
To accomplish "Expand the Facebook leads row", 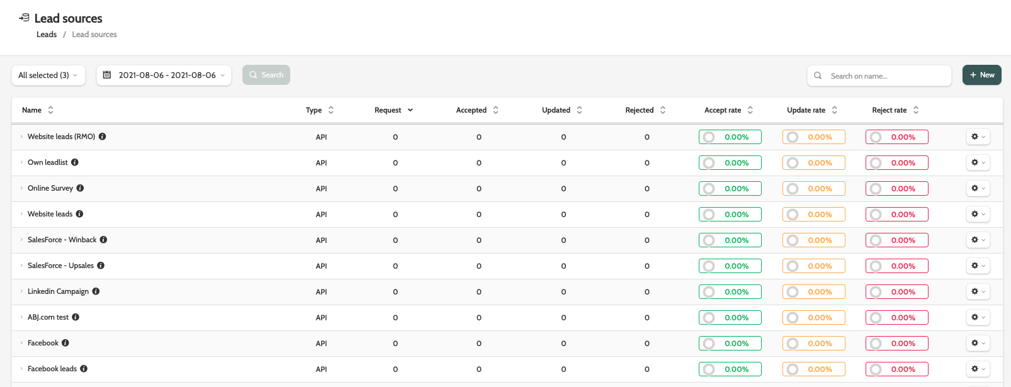I will [21, 369].
